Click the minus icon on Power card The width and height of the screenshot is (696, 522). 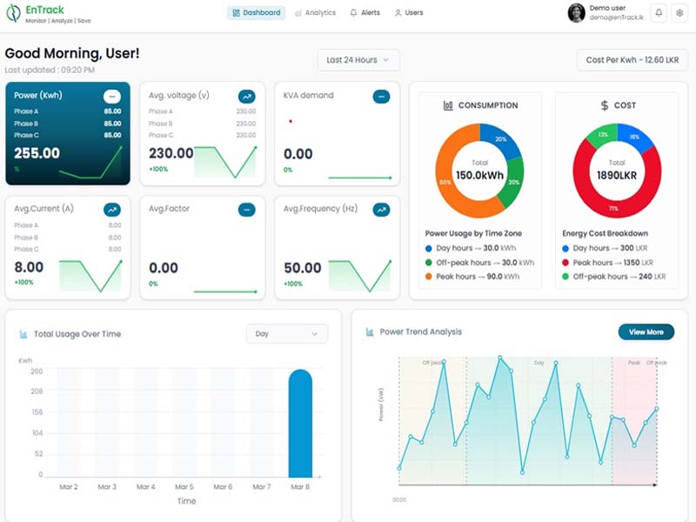(112, 97)
